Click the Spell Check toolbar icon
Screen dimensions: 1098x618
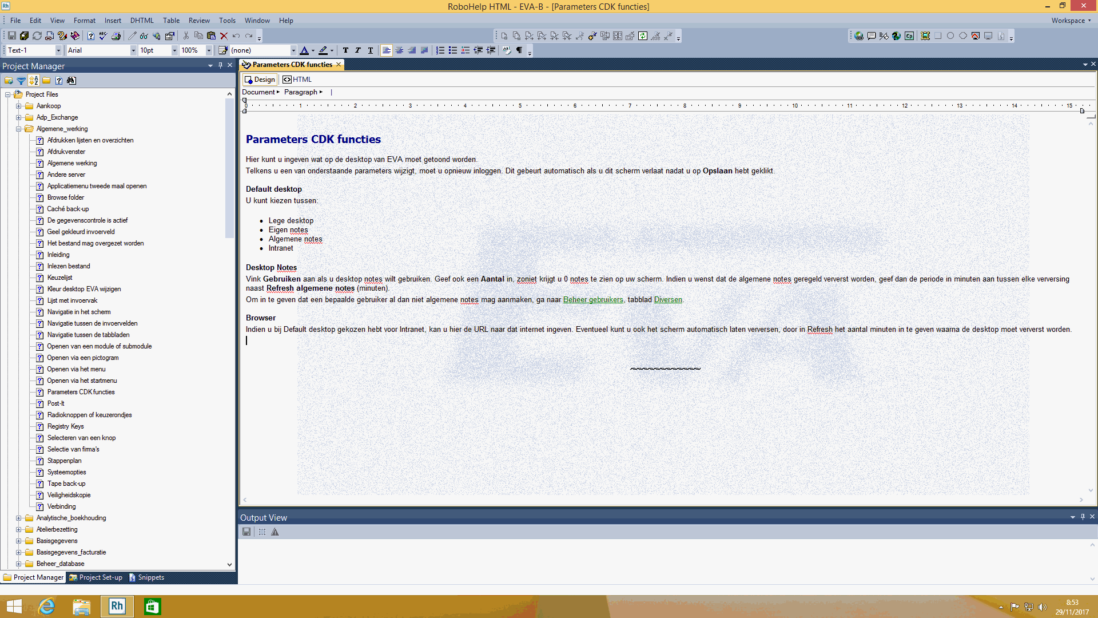point(103,35)
